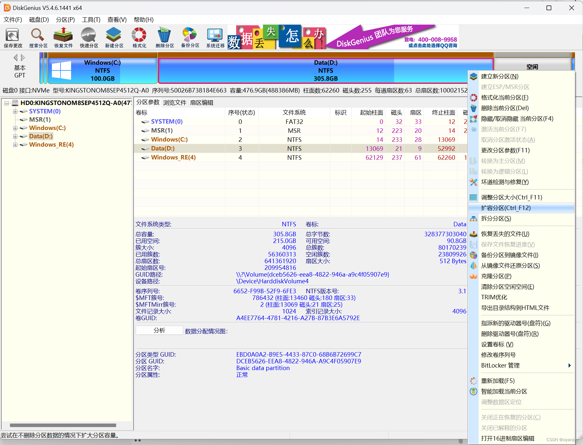The height and width of the screenshot is (445, 583).
Task: Choose 导出目录结构到HTML文件 menu entry
Action: (x=521, y=308)
